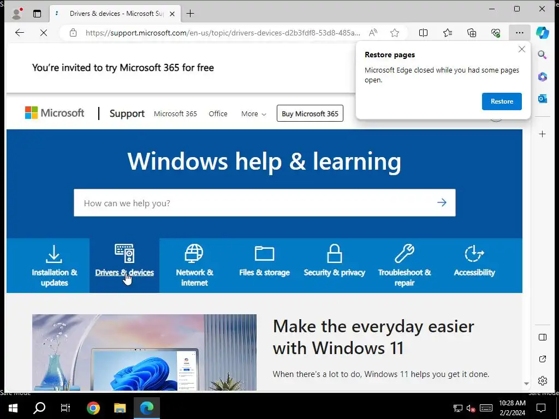The image size is (559, 419).
Task: Open Security & privacy category
Action: point(335,266)
